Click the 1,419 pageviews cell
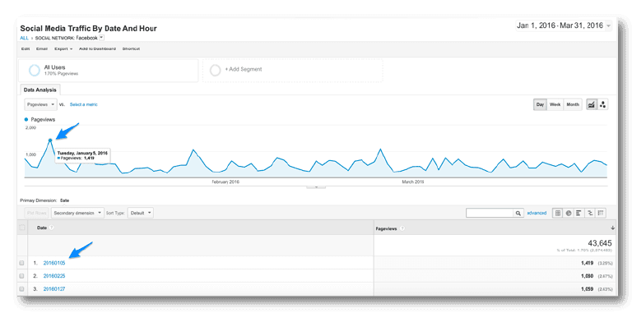Viewport: 632px width, 336px height. point(587,263)
